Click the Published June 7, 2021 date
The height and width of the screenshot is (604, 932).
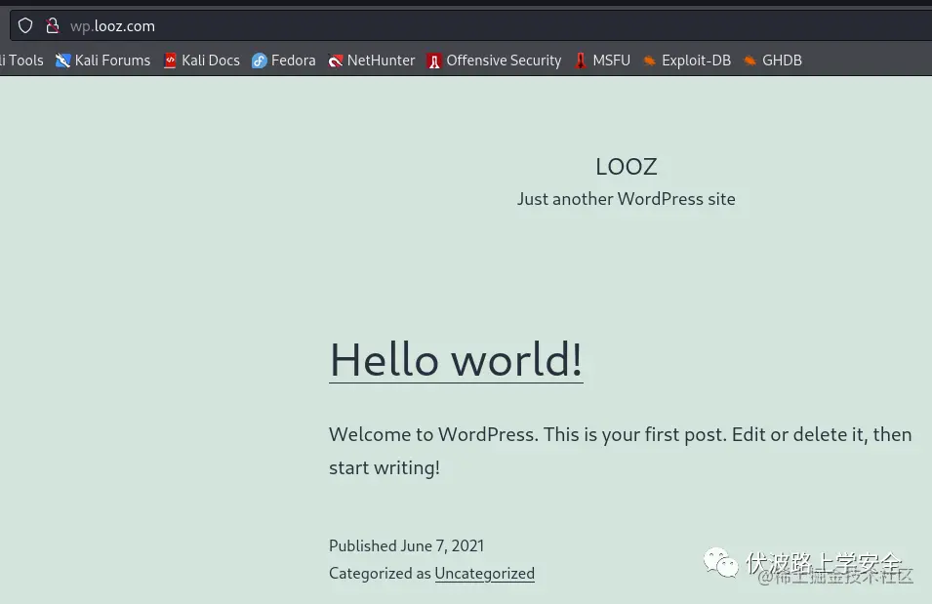pyautogui.click(x=407, y=545)
